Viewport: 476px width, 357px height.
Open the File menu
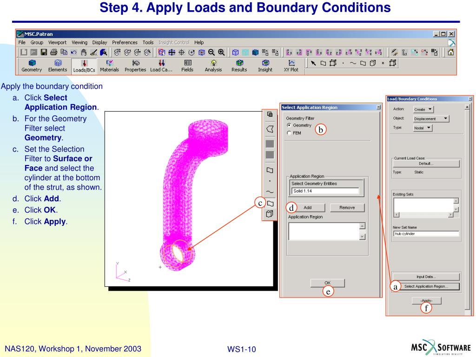[x=22, y=42]
